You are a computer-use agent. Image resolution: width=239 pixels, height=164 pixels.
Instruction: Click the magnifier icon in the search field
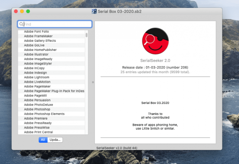[21, 24]
